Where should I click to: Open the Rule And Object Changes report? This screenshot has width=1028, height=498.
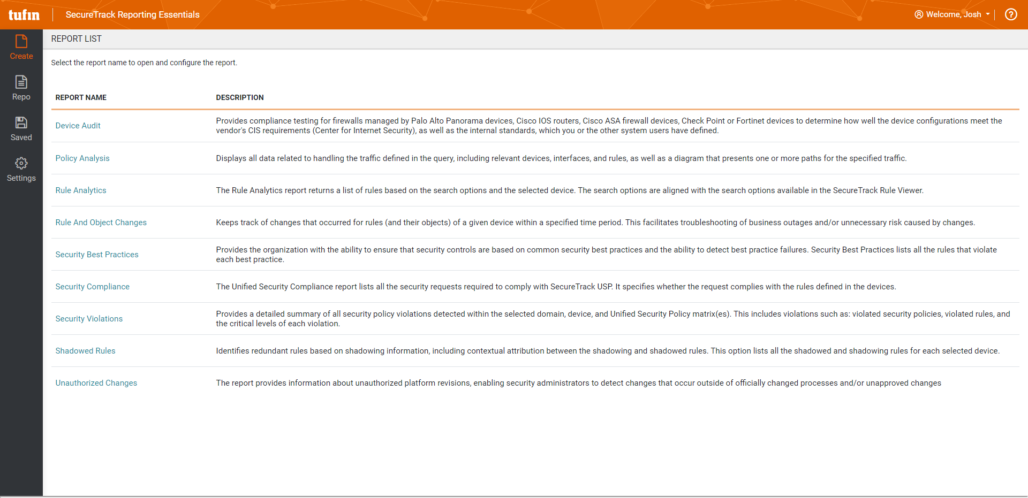[101, 223]
